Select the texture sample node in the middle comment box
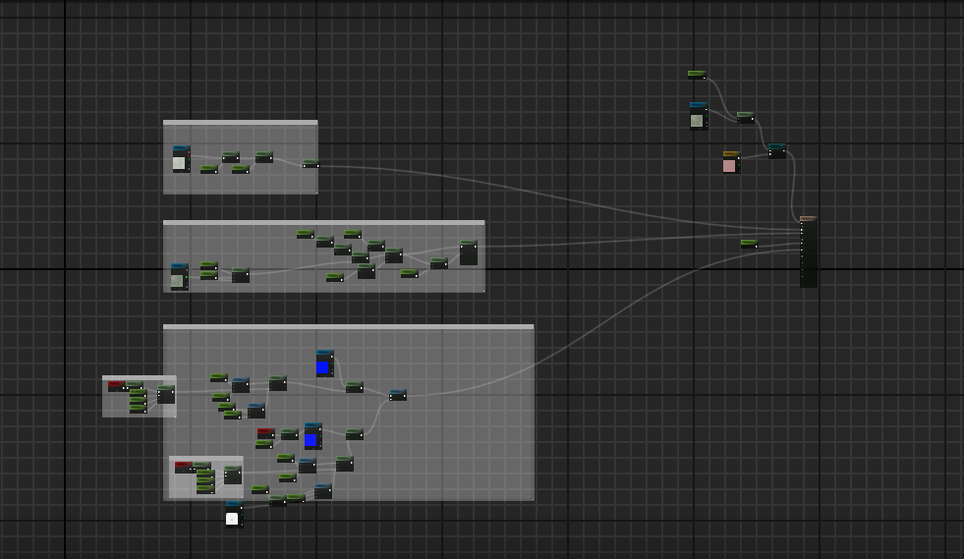 [x=180, y=277]
